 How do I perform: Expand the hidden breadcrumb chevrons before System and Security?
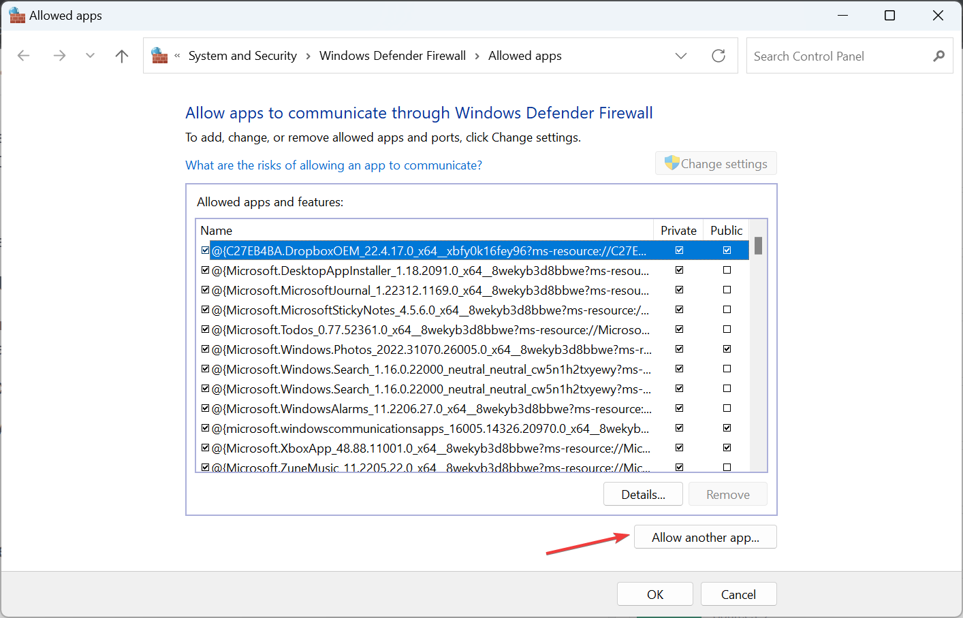point(177,56)
